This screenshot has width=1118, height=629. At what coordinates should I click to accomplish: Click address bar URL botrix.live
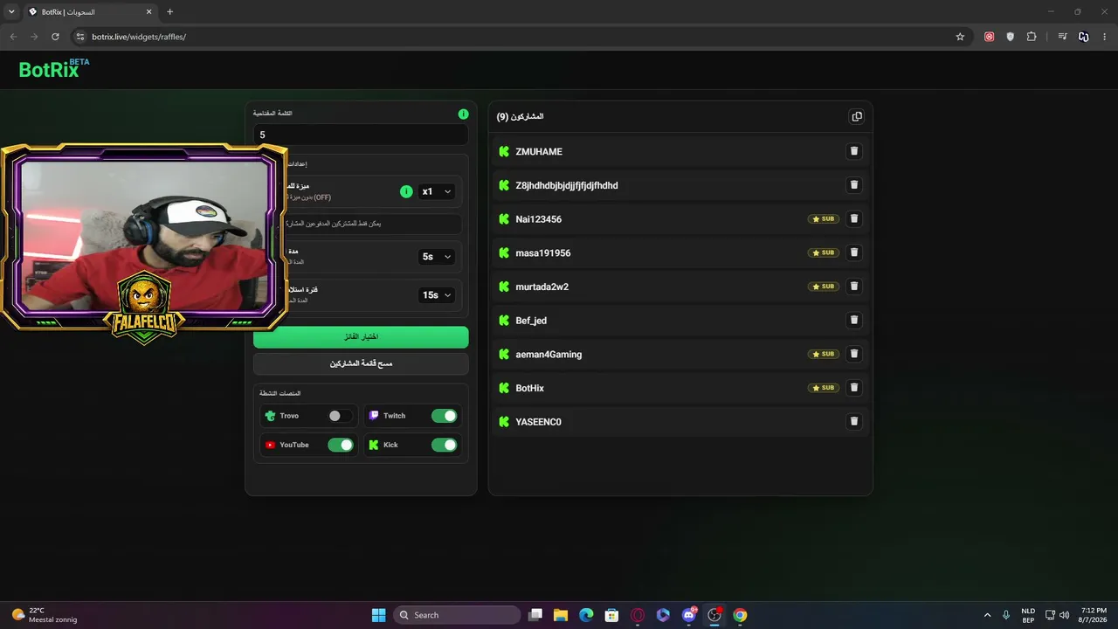click(139, 37)
